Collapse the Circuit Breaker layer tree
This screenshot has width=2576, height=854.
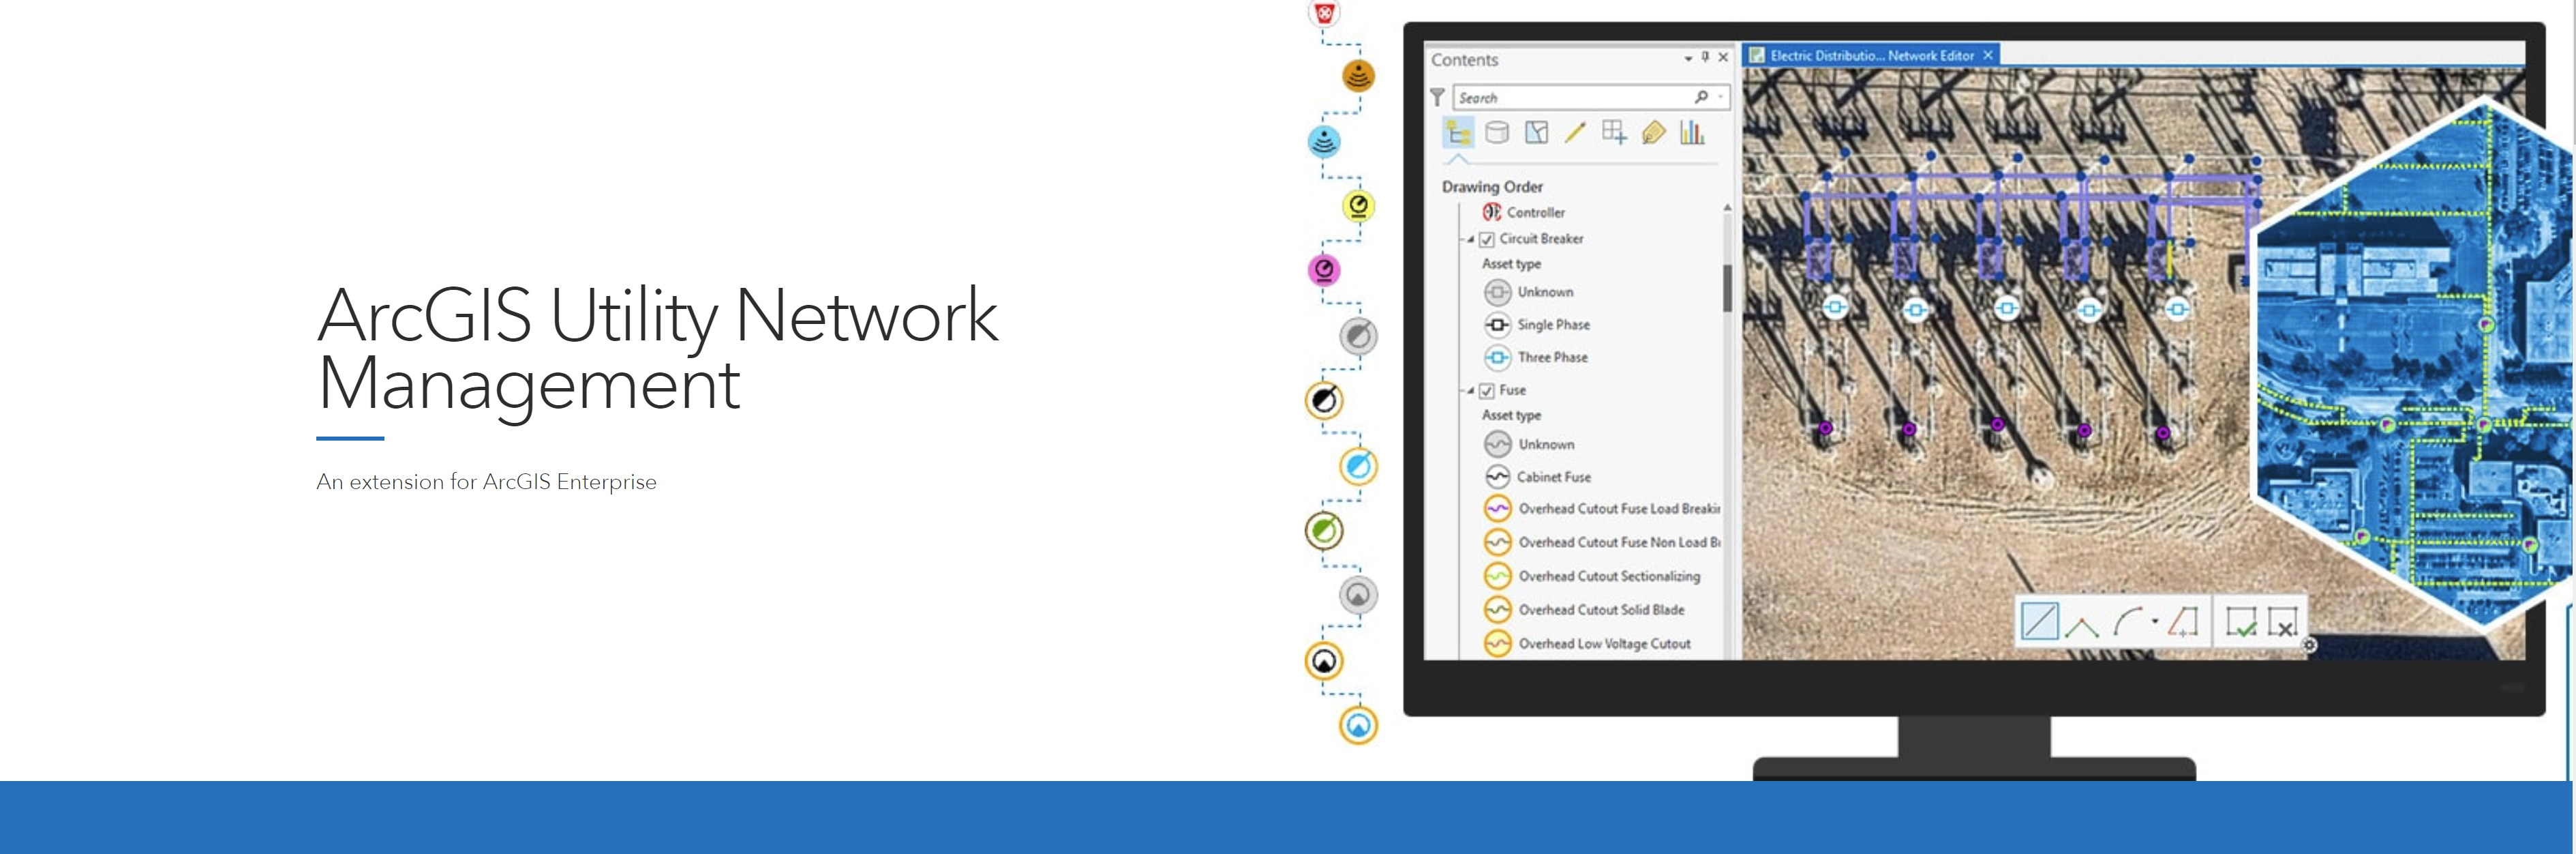coord(1470,239)
